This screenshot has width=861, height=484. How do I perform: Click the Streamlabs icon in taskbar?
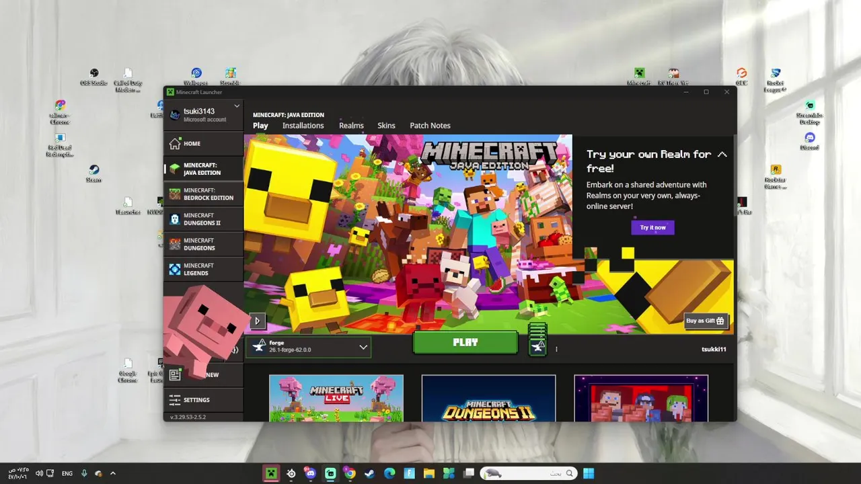[330, 473]
